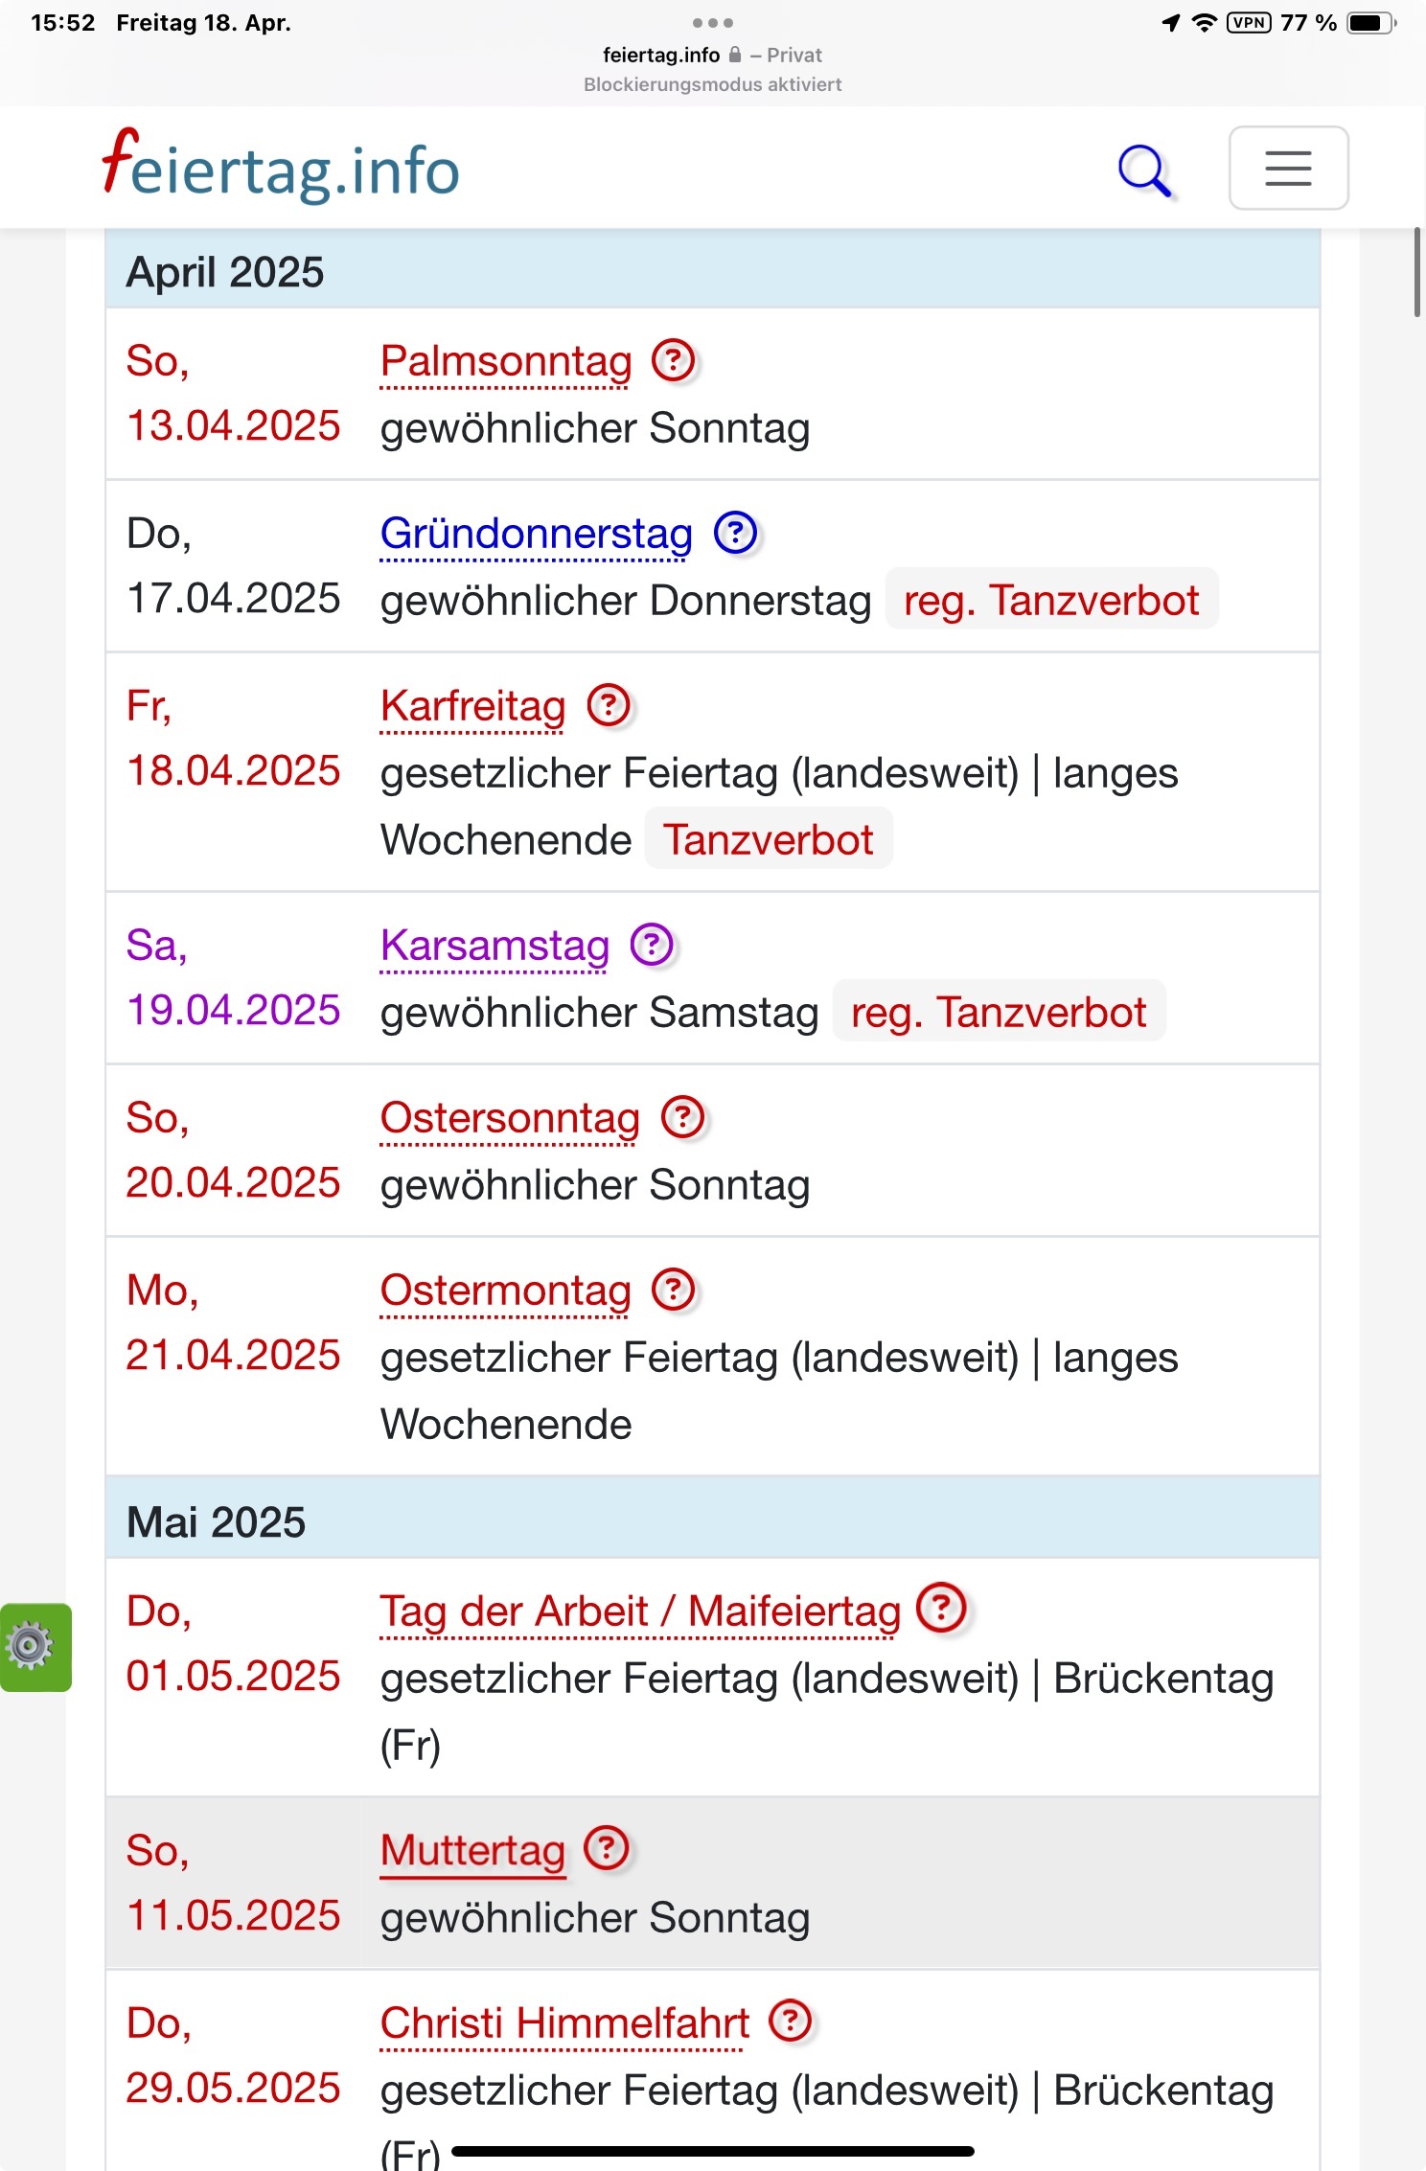1426x2171 pixels.
Task: Click the page scrollbar on right edge
Action: tap(1416, 272)
